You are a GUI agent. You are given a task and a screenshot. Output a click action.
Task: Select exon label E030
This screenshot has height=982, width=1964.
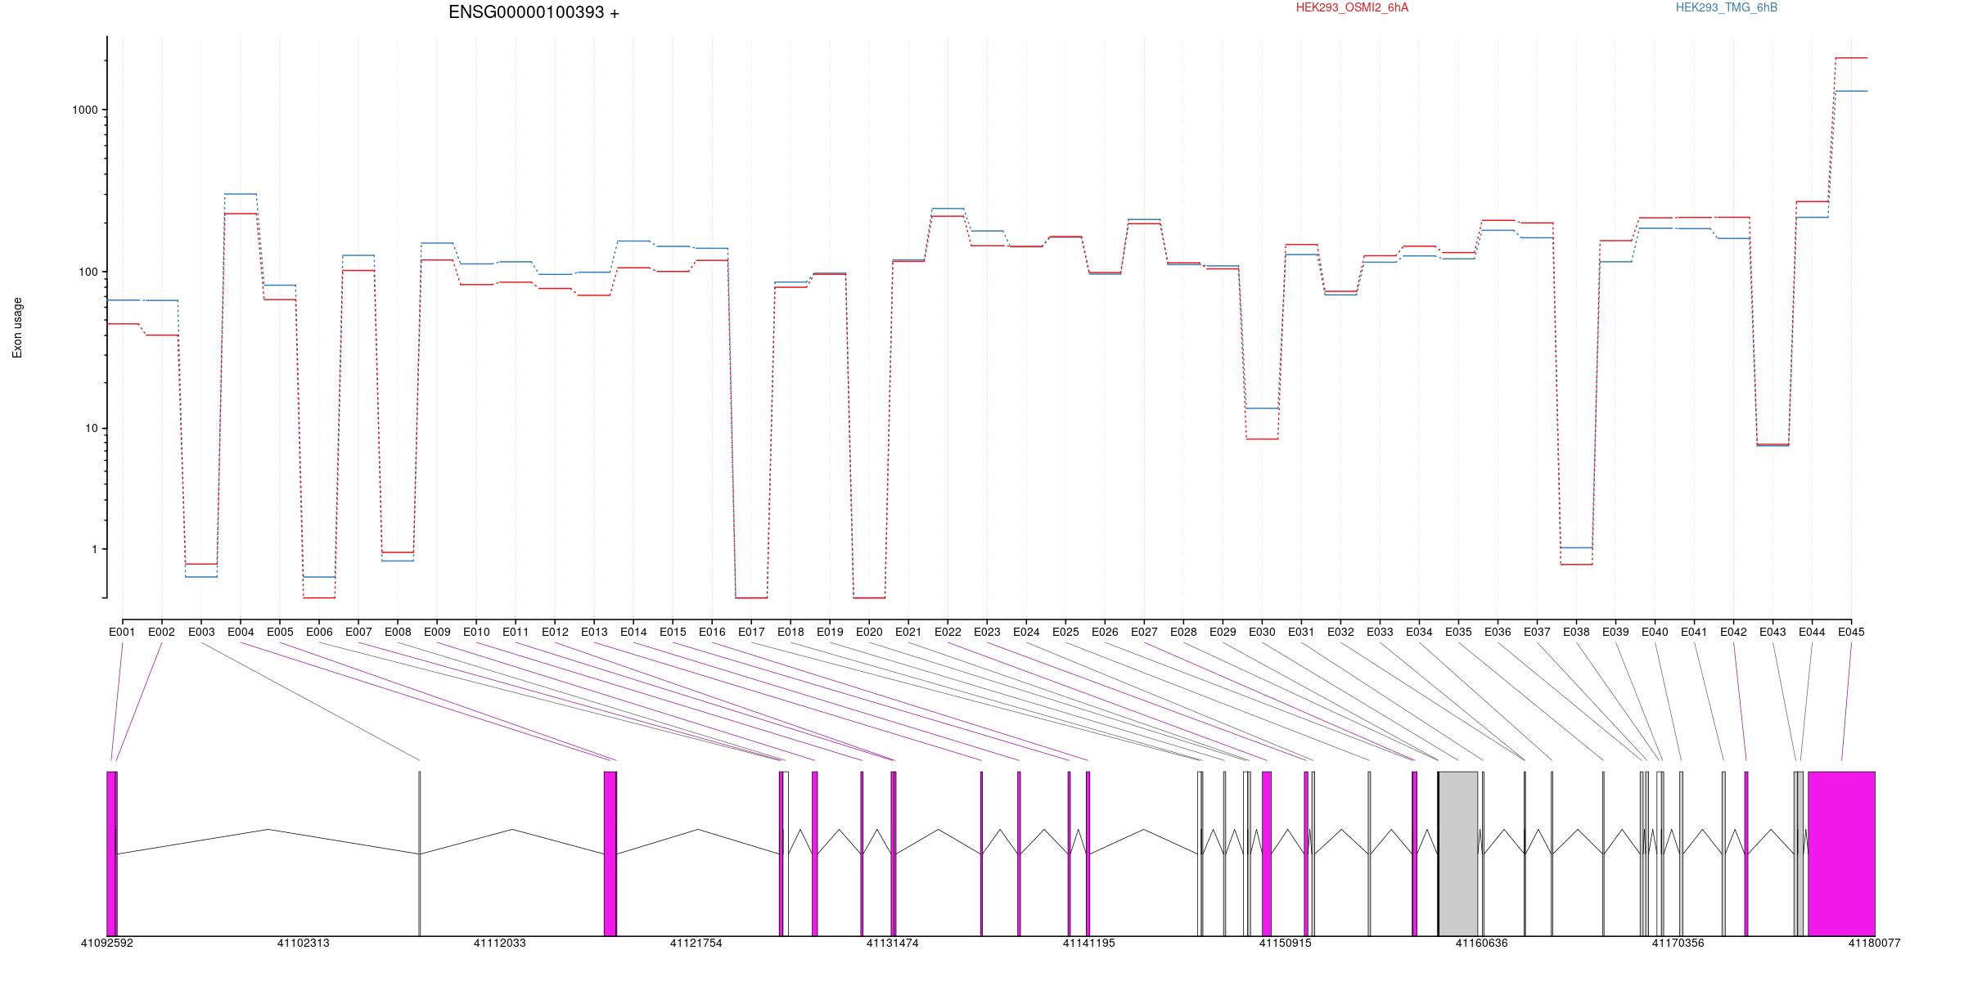point(1262,632)
